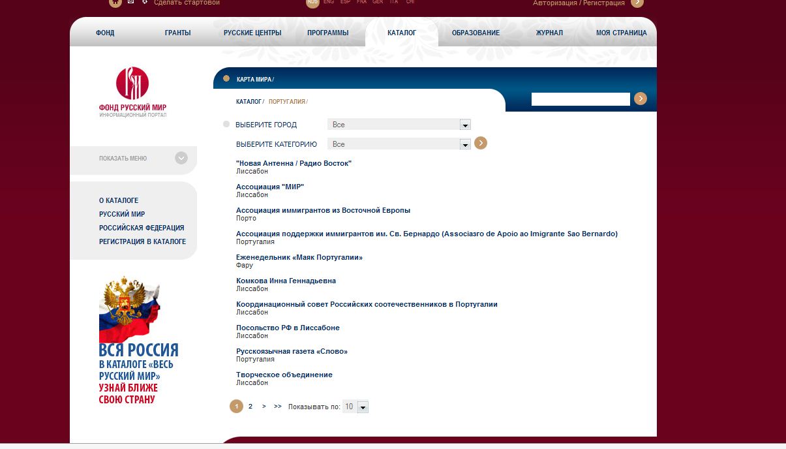Click the Вся Россия banner image
Screen dimensions: 786x449
[x=138, y=340]
